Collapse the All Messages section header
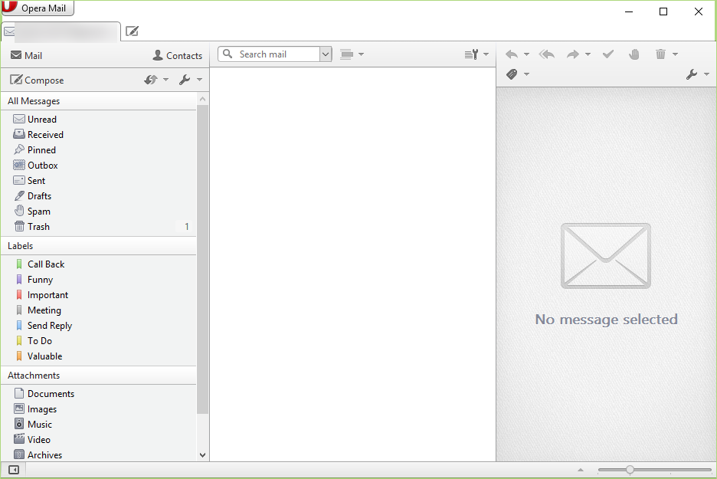The width and height of the screenshot is (717, 479). (99, 101)
